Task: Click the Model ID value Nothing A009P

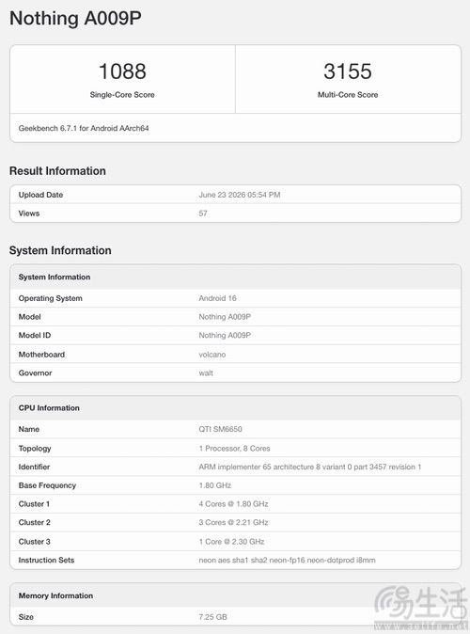Action: (225, 335)
